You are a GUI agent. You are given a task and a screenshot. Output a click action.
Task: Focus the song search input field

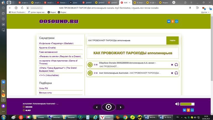126,40
